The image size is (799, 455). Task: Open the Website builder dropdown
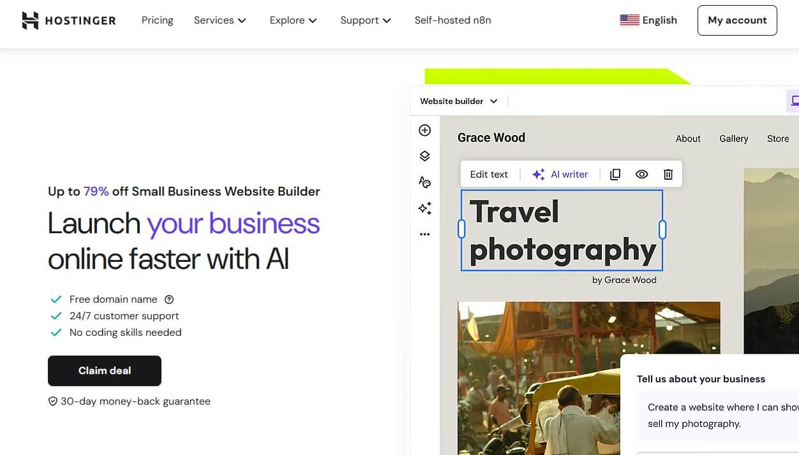pos(459,101)
